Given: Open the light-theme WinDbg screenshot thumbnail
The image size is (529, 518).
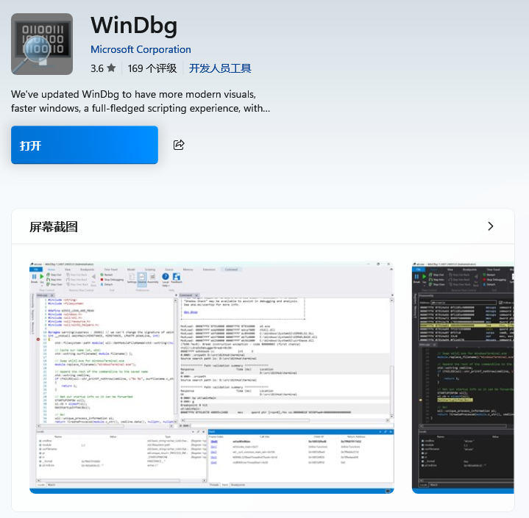Looking at the screenshot, I should (212, 378).
